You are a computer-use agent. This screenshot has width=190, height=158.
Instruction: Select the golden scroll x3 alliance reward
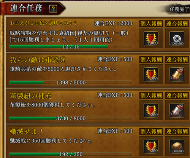click(x=177, y=75)
